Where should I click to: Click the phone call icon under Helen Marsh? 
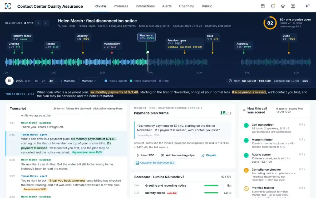60,26
